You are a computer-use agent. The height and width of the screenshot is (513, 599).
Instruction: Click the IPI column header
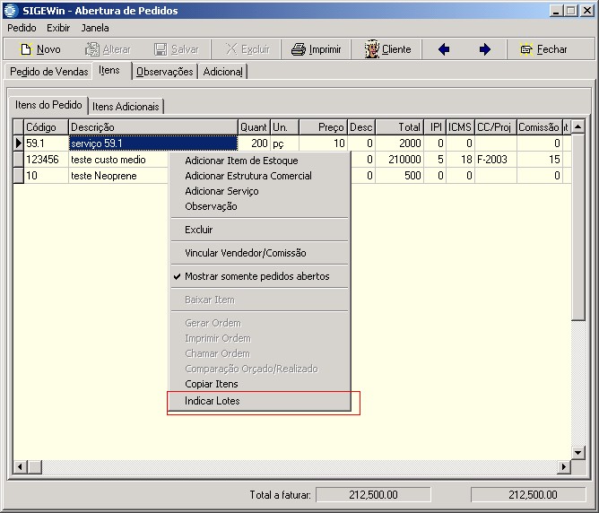click(x=435, y=126)
